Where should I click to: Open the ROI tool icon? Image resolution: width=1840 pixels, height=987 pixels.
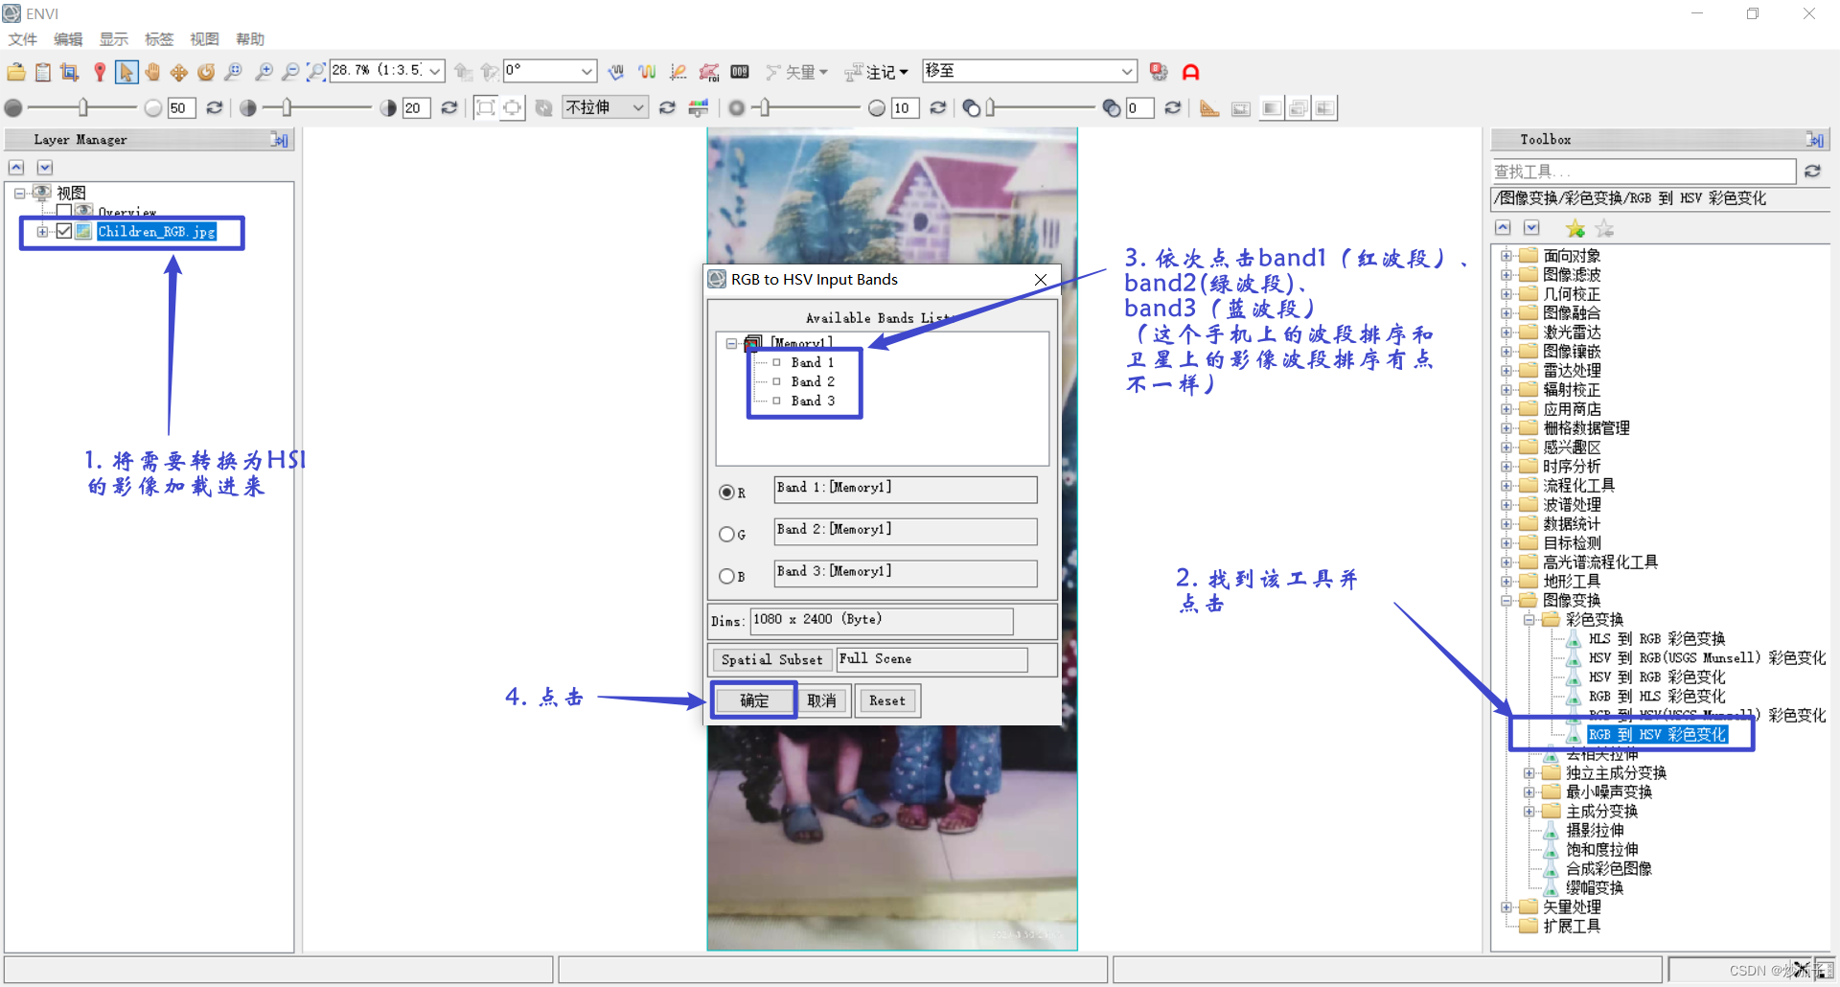click(709, 72)
